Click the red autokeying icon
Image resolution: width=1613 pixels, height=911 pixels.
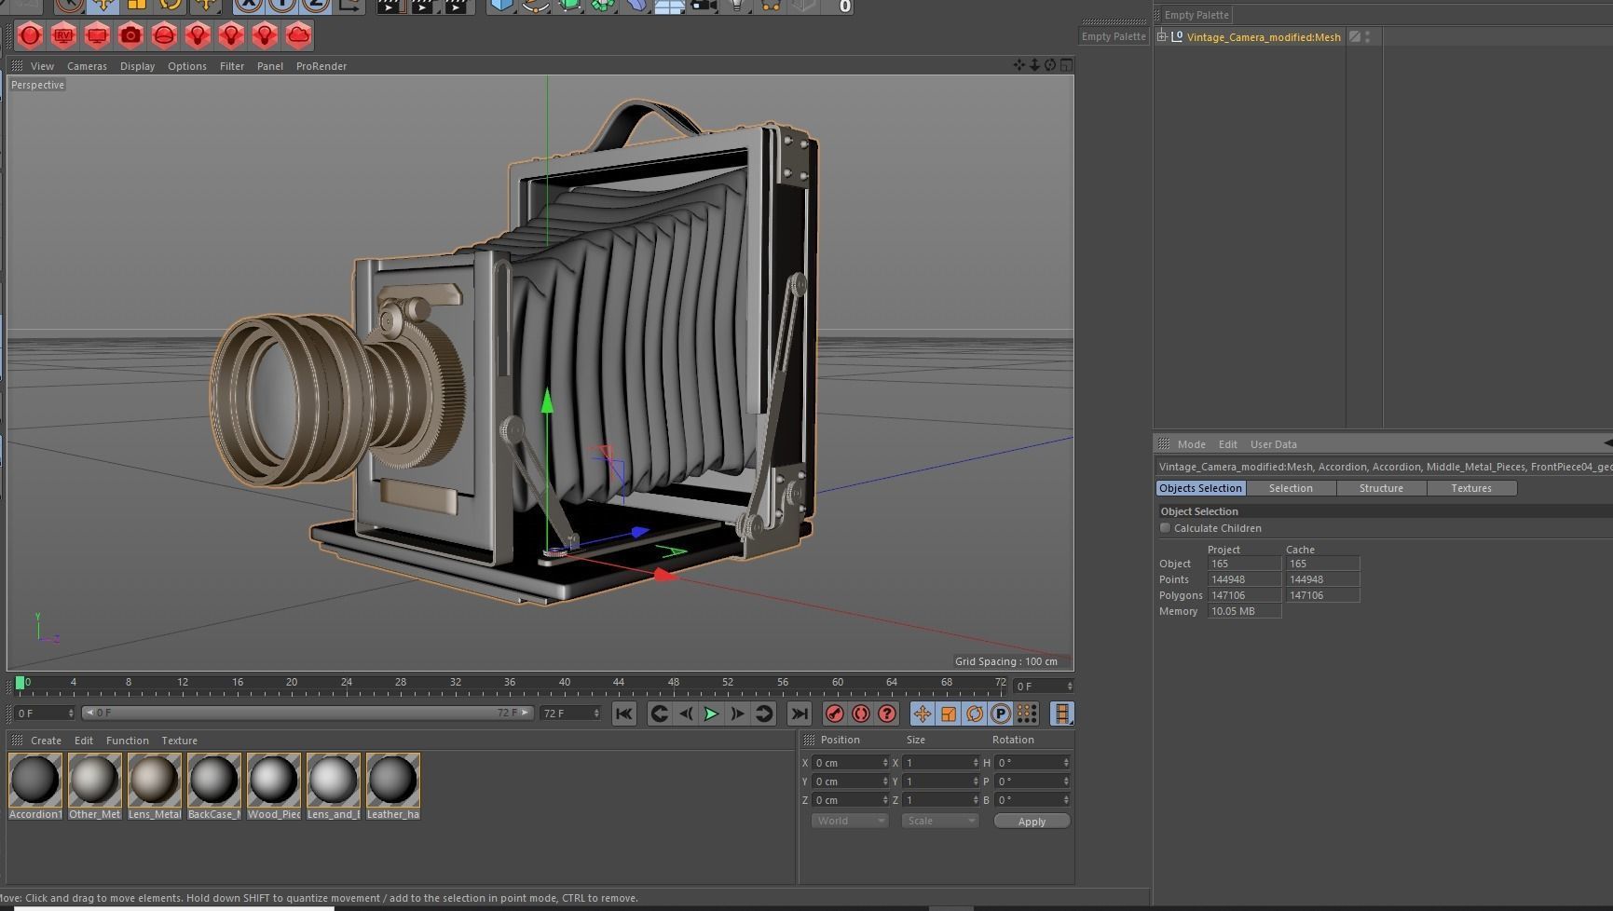[x=861, y=714]
